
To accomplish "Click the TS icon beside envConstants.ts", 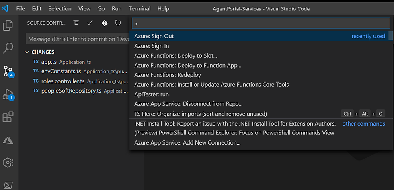I will 36,71.
